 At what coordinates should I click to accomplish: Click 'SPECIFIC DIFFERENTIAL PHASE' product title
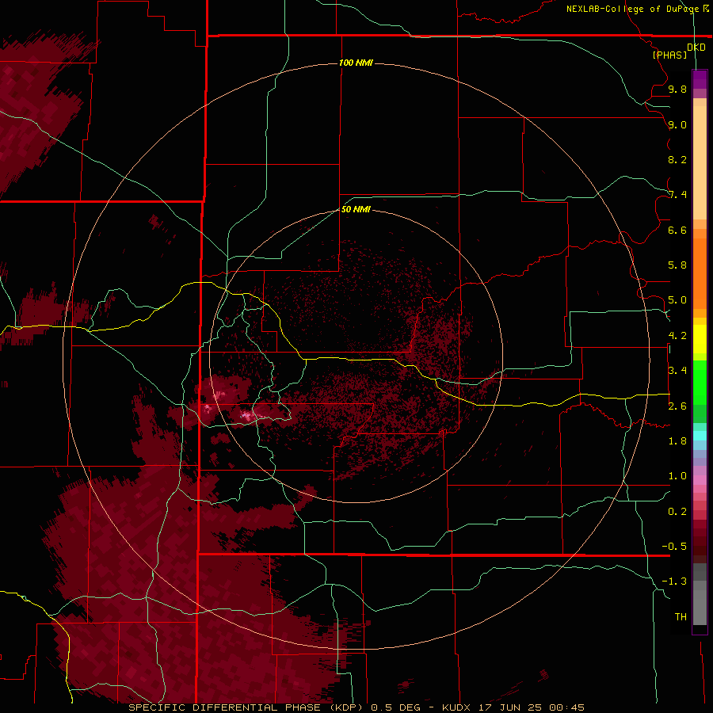[225, 707]
